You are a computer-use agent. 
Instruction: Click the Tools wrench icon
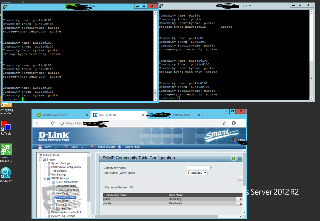point(66,147)
